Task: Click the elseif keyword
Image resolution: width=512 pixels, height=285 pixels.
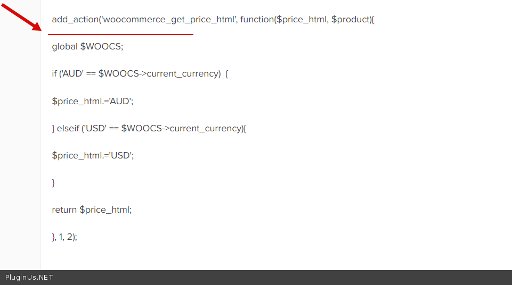Action: coord(68,128)
